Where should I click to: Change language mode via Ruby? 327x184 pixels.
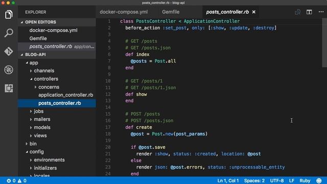[x=305, y=180]
